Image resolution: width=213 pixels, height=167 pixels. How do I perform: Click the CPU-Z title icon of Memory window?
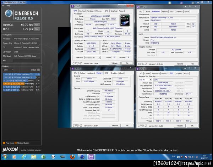pos(73,68)
